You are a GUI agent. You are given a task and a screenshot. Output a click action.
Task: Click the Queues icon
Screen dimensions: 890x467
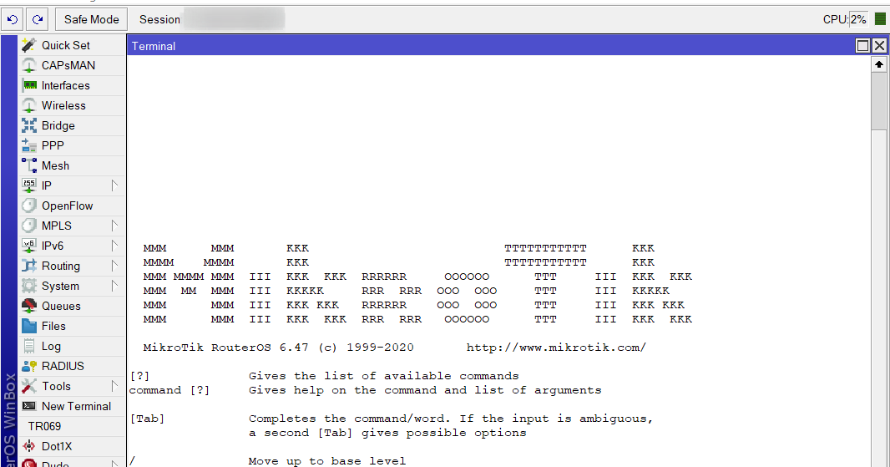click(x=29, y=307)
